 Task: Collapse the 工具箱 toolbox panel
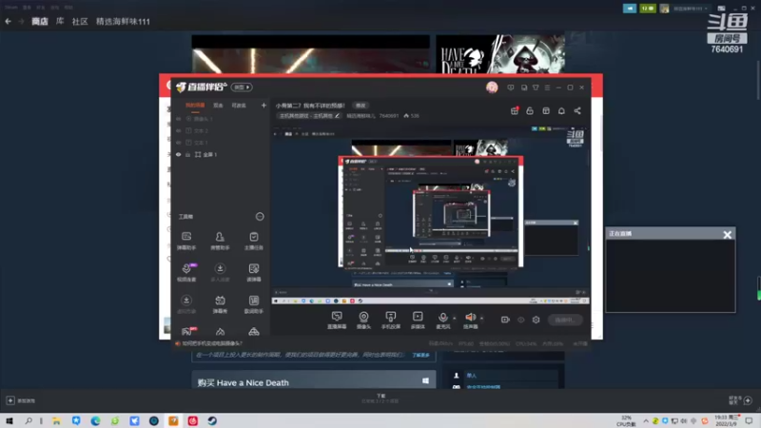click(x=260, y=217)
